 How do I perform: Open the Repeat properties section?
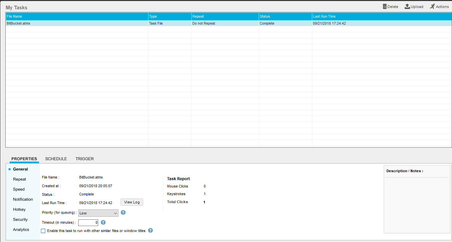coord(20,179)
